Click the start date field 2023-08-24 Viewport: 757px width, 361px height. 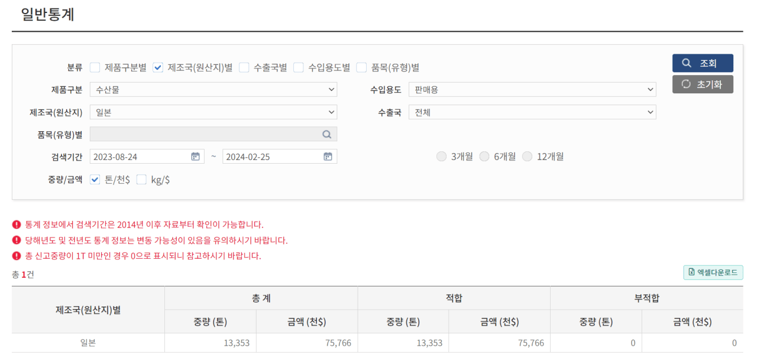pos(139,157)
